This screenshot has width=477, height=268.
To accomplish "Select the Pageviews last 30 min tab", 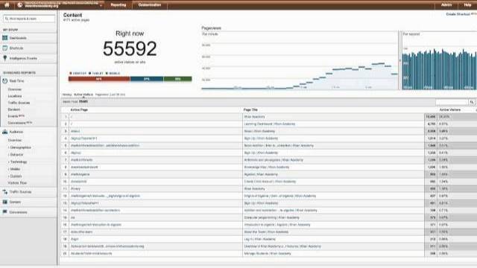I will click(110, 95).
